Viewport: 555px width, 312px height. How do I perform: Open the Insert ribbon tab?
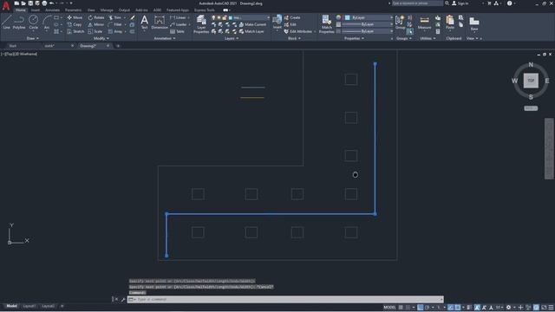point(36,10)
